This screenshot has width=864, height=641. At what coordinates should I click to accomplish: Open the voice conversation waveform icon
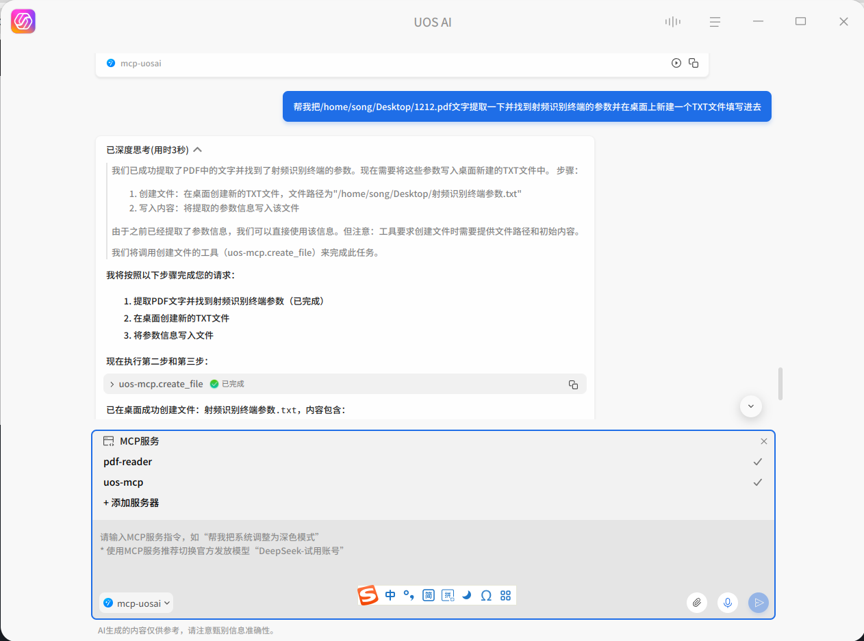(672, 22)
